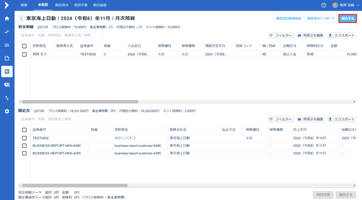Click the grey 照合する button at bottom
The image size is (362, 200).
click(x=346, y=195)
